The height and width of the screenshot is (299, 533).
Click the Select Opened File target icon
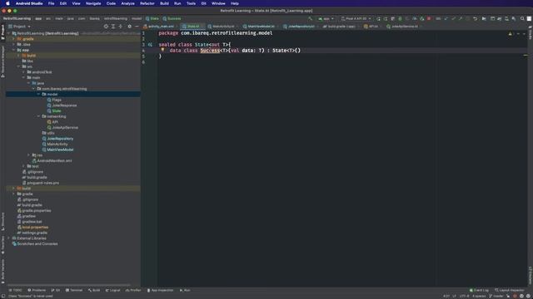106,27
